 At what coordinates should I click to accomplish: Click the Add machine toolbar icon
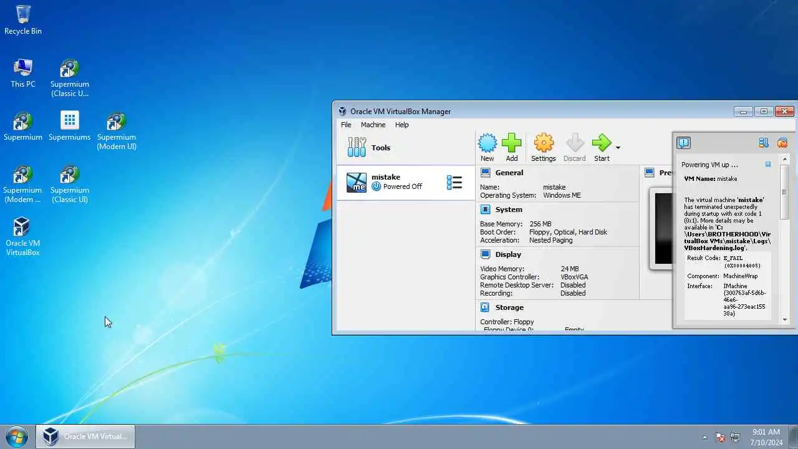click(512, 148)
